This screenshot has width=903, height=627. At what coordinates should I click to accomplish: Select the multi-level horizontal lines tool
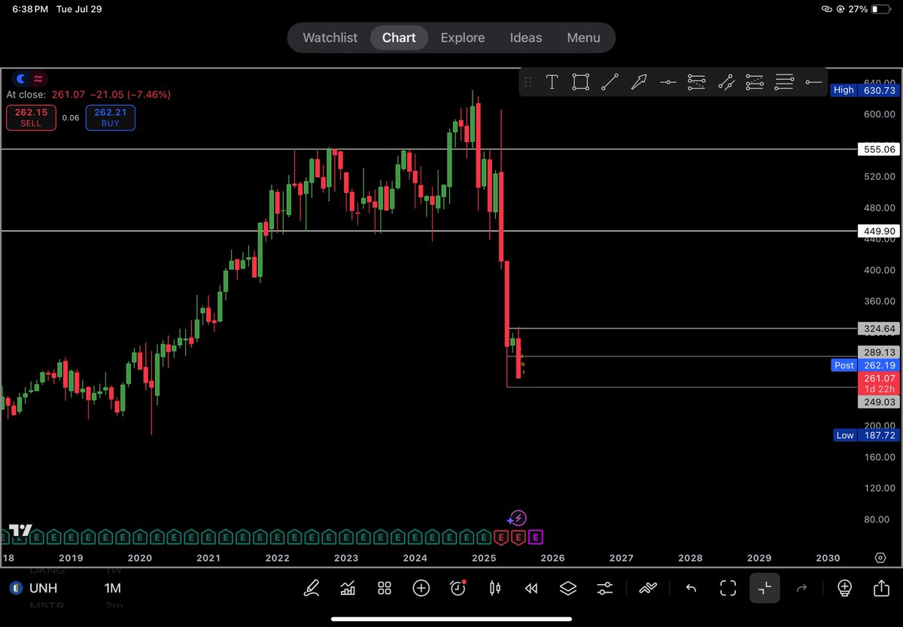784,83
